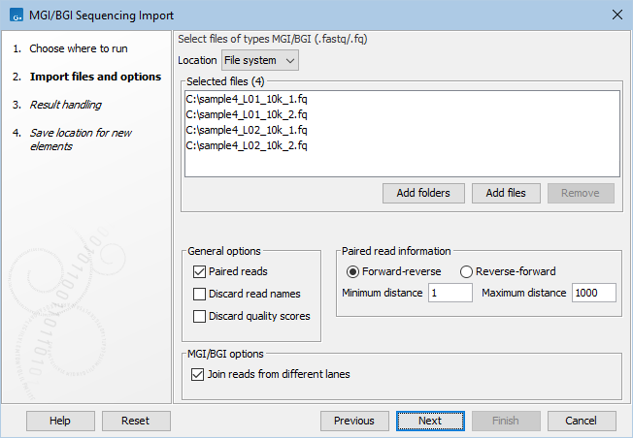
Task: Select sample4_L02_10k_2.fq in the file list
Action: click(247, 145)
